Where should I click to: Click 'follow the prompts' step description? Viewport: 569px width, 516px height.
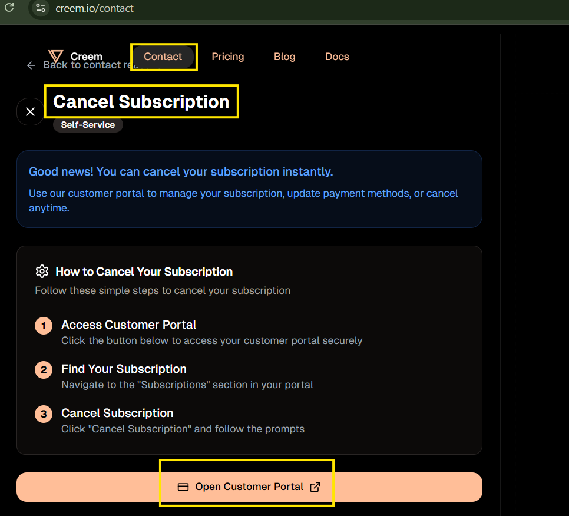click(x=183, y=429)
